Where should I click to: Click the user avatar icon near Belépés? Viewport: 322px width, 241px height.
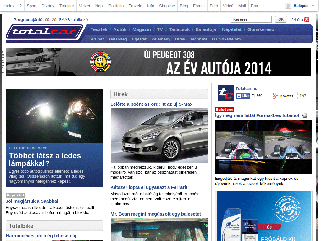tap(288, 6)
